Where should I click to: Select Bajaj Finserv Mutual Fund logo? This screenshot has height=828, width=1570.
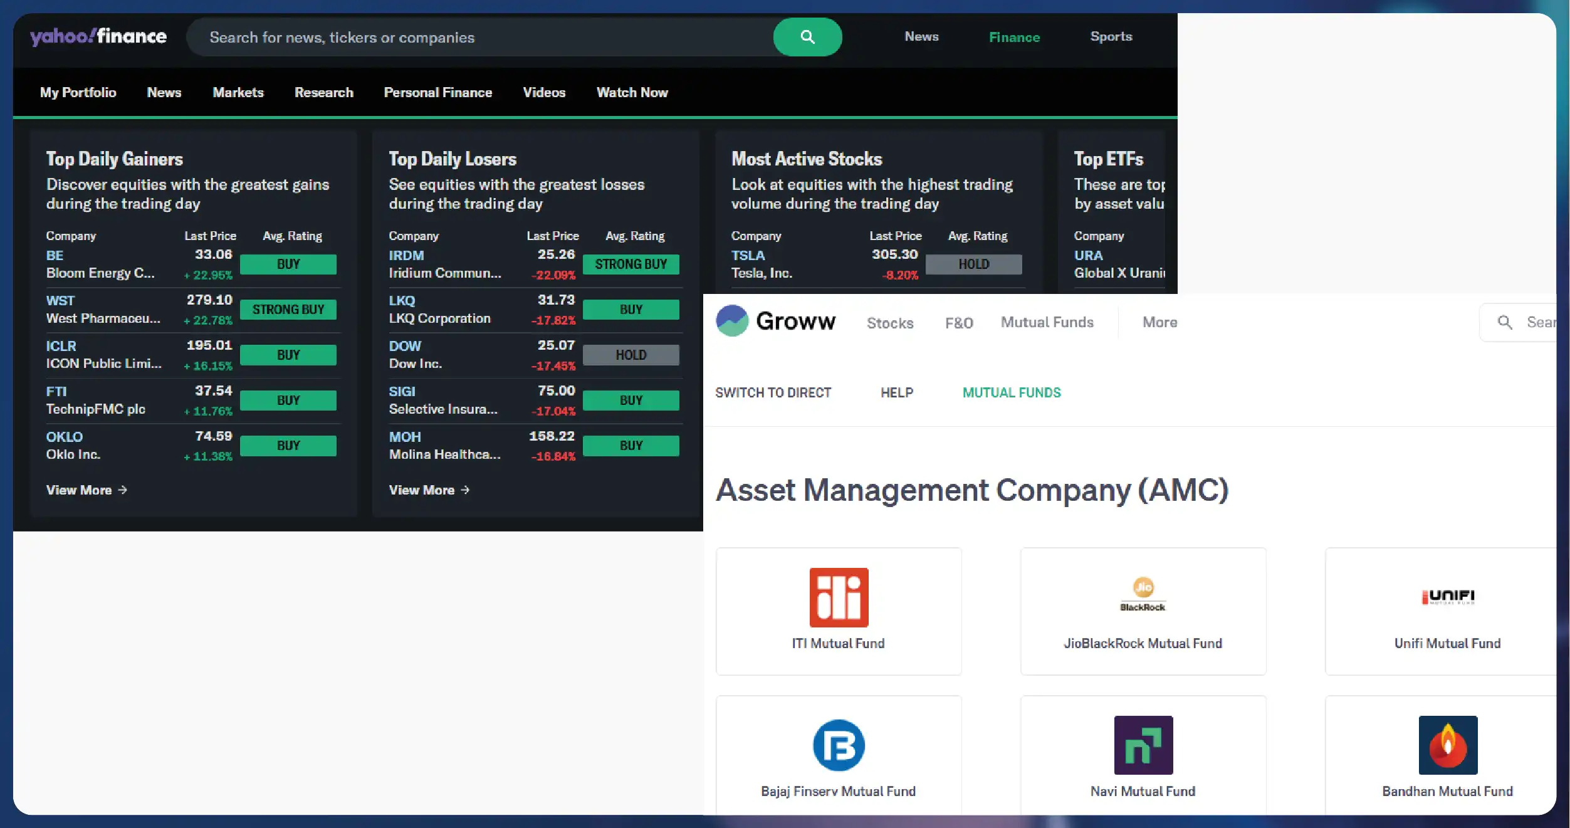(839, 745)
